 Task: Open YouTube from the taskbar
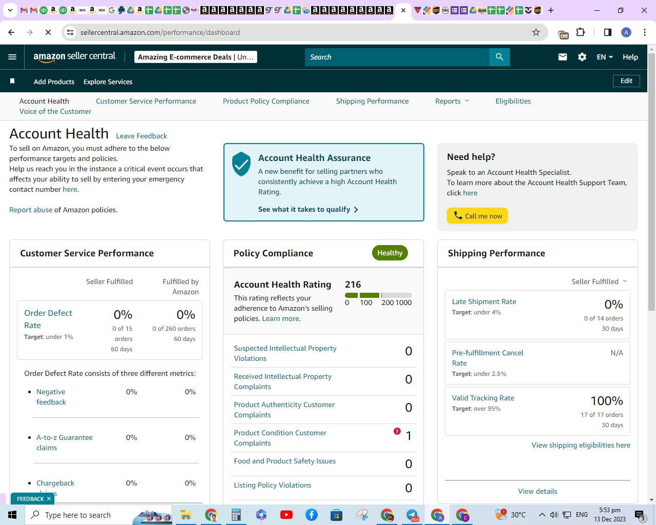pyautogui.click(x=286, y=515)
